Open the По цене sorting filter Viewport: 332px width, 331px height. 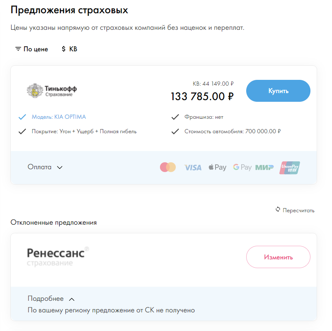pyautogui.click(x=32, y=49)
